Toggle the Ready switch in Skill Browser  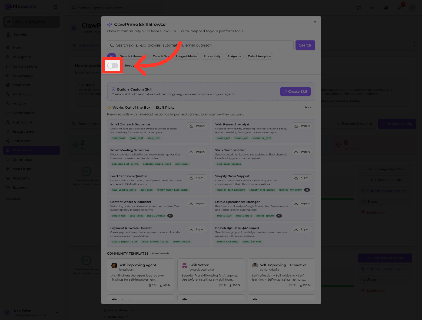click(x=112, y=65)
